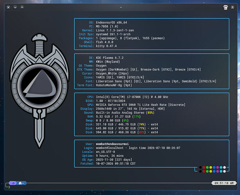
Task: Minimize window with the down-chevron title button
Action: 15,7
